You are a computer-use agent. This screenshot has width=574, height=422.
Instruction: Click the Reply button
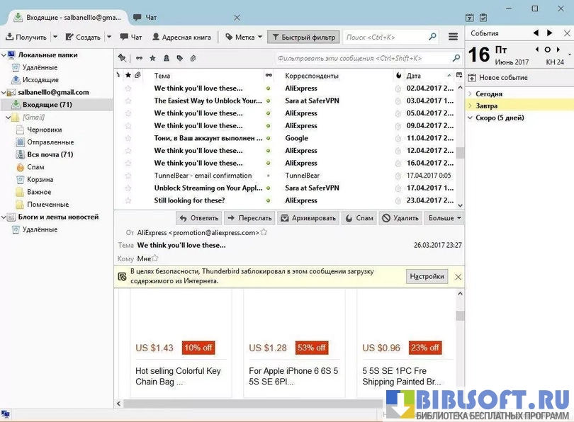(x=198, y=218)
